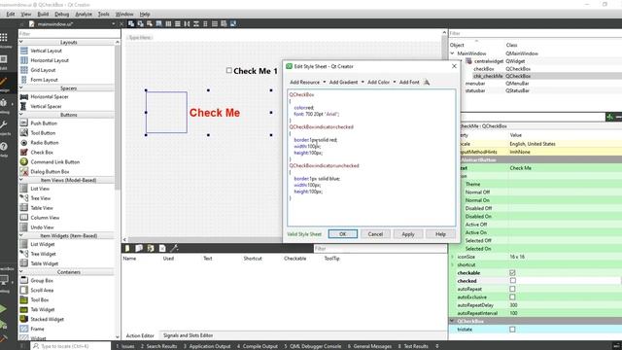
Task: Click the green Run button
Action: (3, 308)
